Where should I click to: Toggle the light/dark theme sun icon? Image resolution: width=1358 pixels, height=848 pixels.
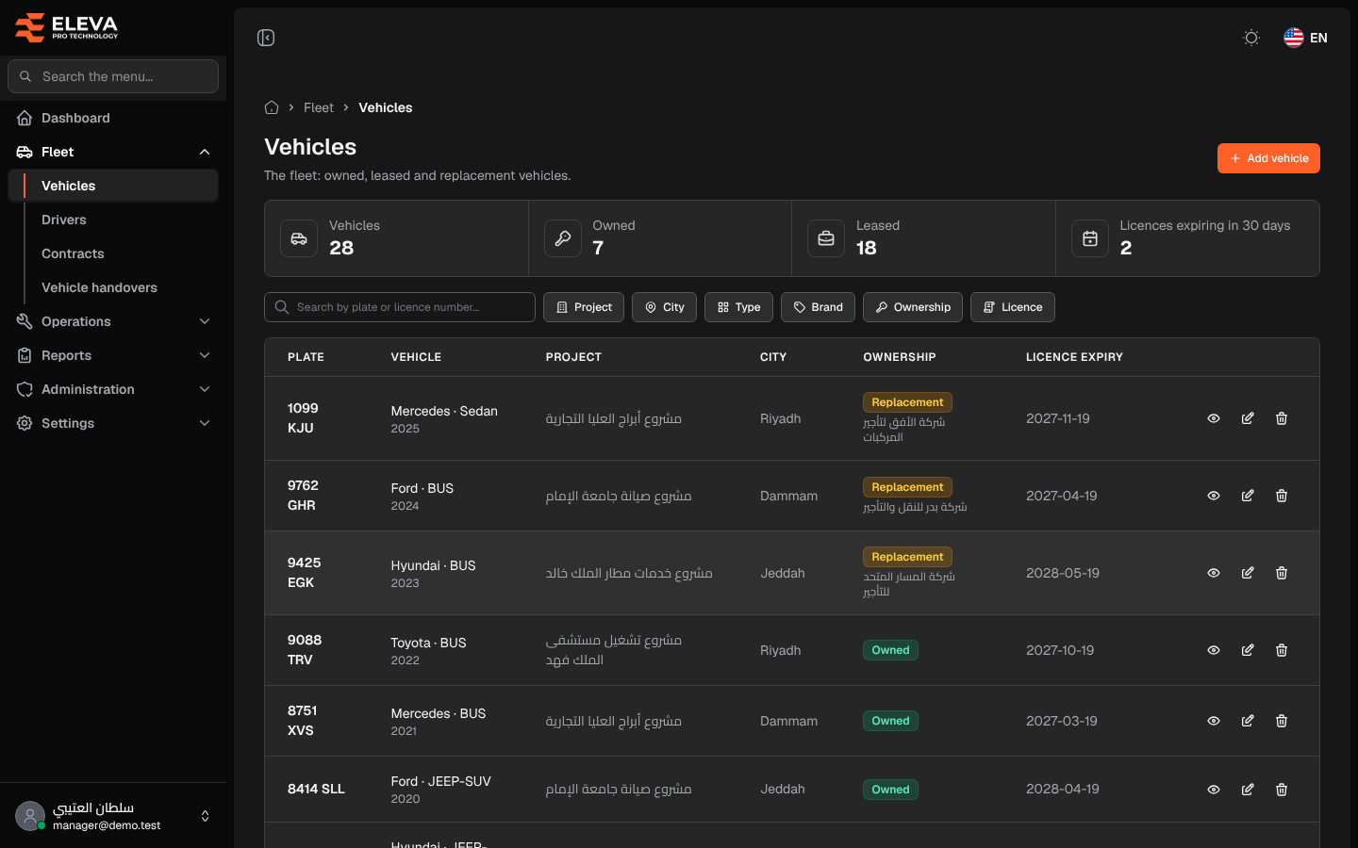[x=1251, y=38]
